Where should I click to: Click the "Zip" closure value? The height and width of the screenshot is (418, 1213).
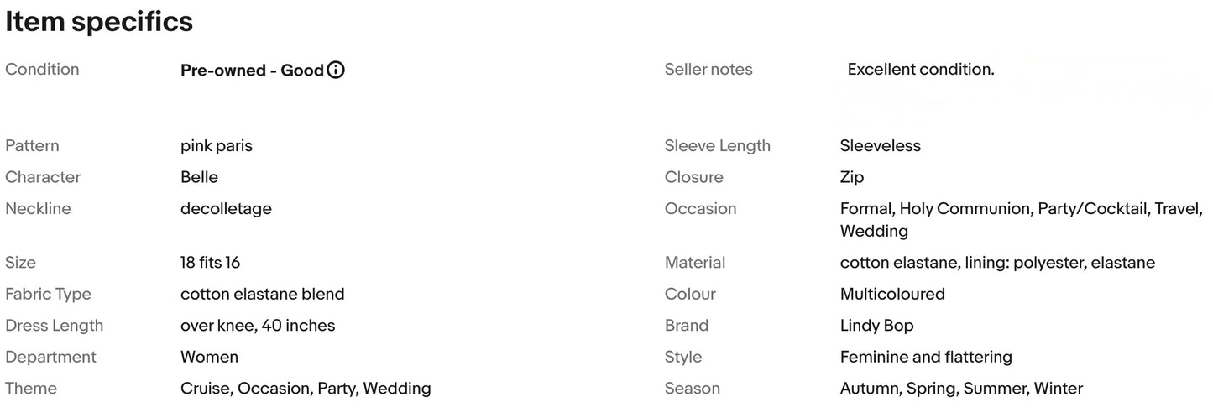coord(851,177)
